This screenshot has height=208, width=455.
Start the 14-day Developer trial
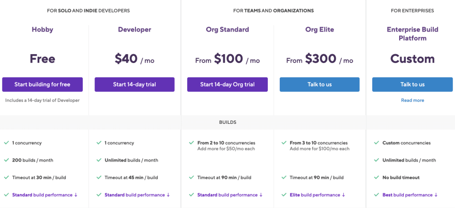[134, 85]
